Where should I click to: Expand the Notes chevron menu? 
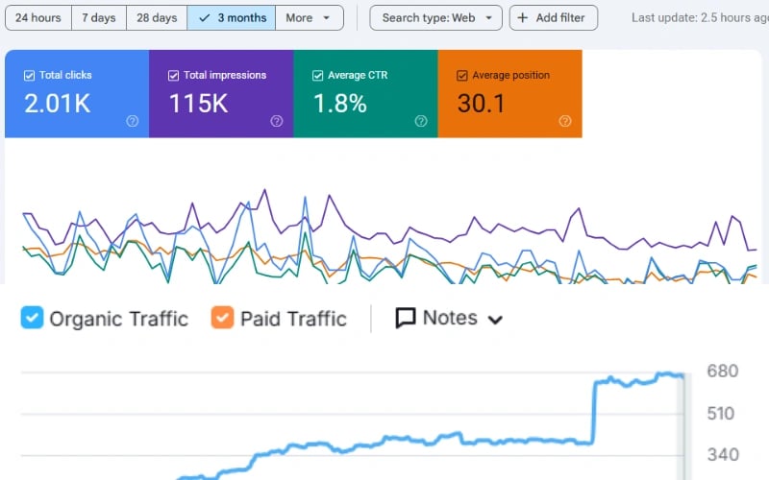(495, 320)
